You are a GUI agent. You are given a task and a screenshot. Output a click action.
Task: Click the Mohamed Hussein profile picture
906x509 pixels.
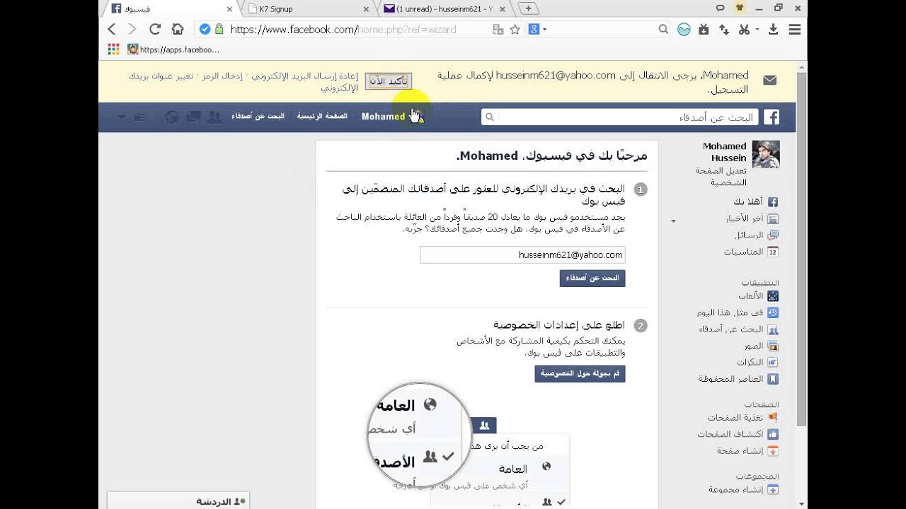(766, 154)
